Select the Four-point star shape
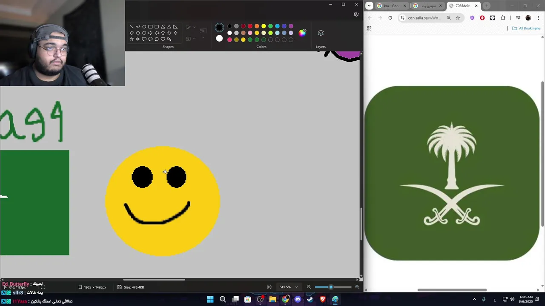Viewport: 545px width, 306px height. (175, 33)
